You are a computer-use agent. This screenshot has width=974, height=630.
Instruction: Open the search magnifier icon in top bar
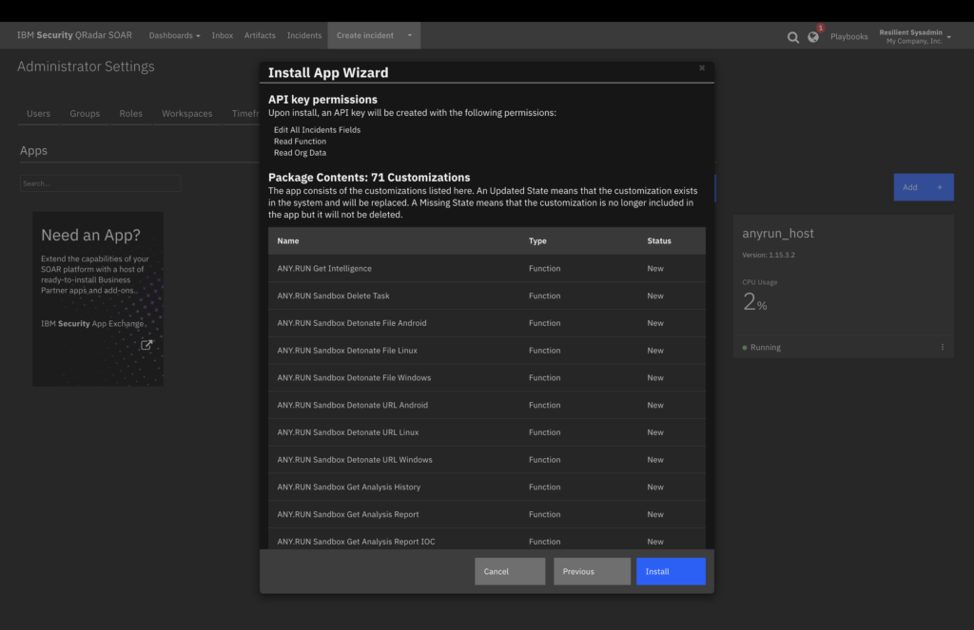click(793, 37)
